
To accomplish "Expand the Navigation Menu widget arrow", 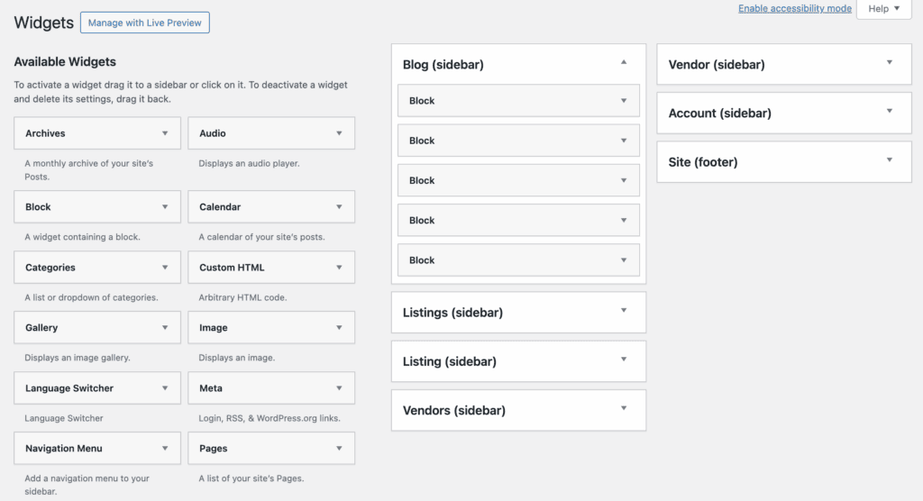I will point(165,449).
